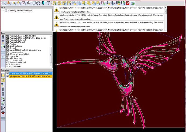Click the highlighted pocket operation icon
Screen dimensions: 186x132
(x=3, y=80)
